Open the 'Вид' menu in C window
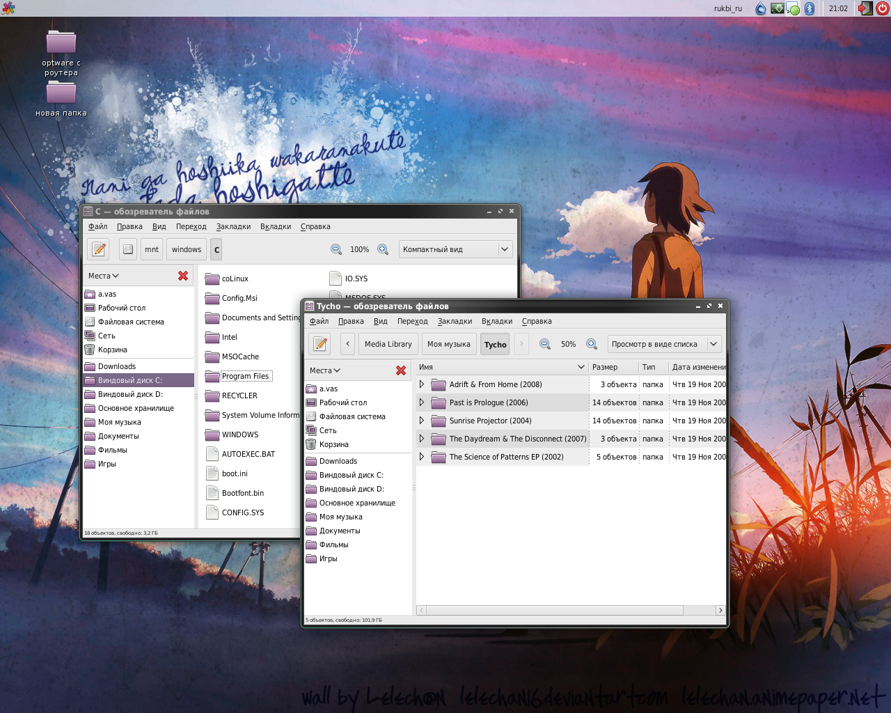 (159, 226)
